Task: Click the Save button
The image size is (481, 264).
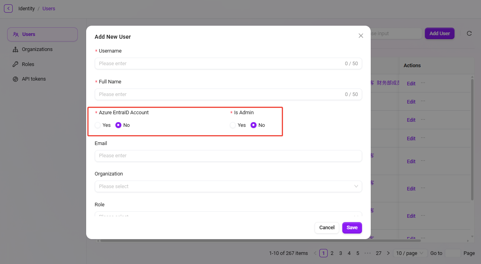Action: click(x=352, y=228)
